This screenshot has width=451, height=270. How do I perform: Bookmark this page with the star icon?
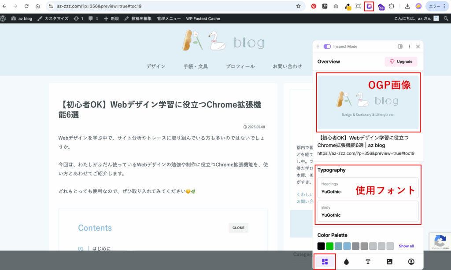tap(298, 7)
